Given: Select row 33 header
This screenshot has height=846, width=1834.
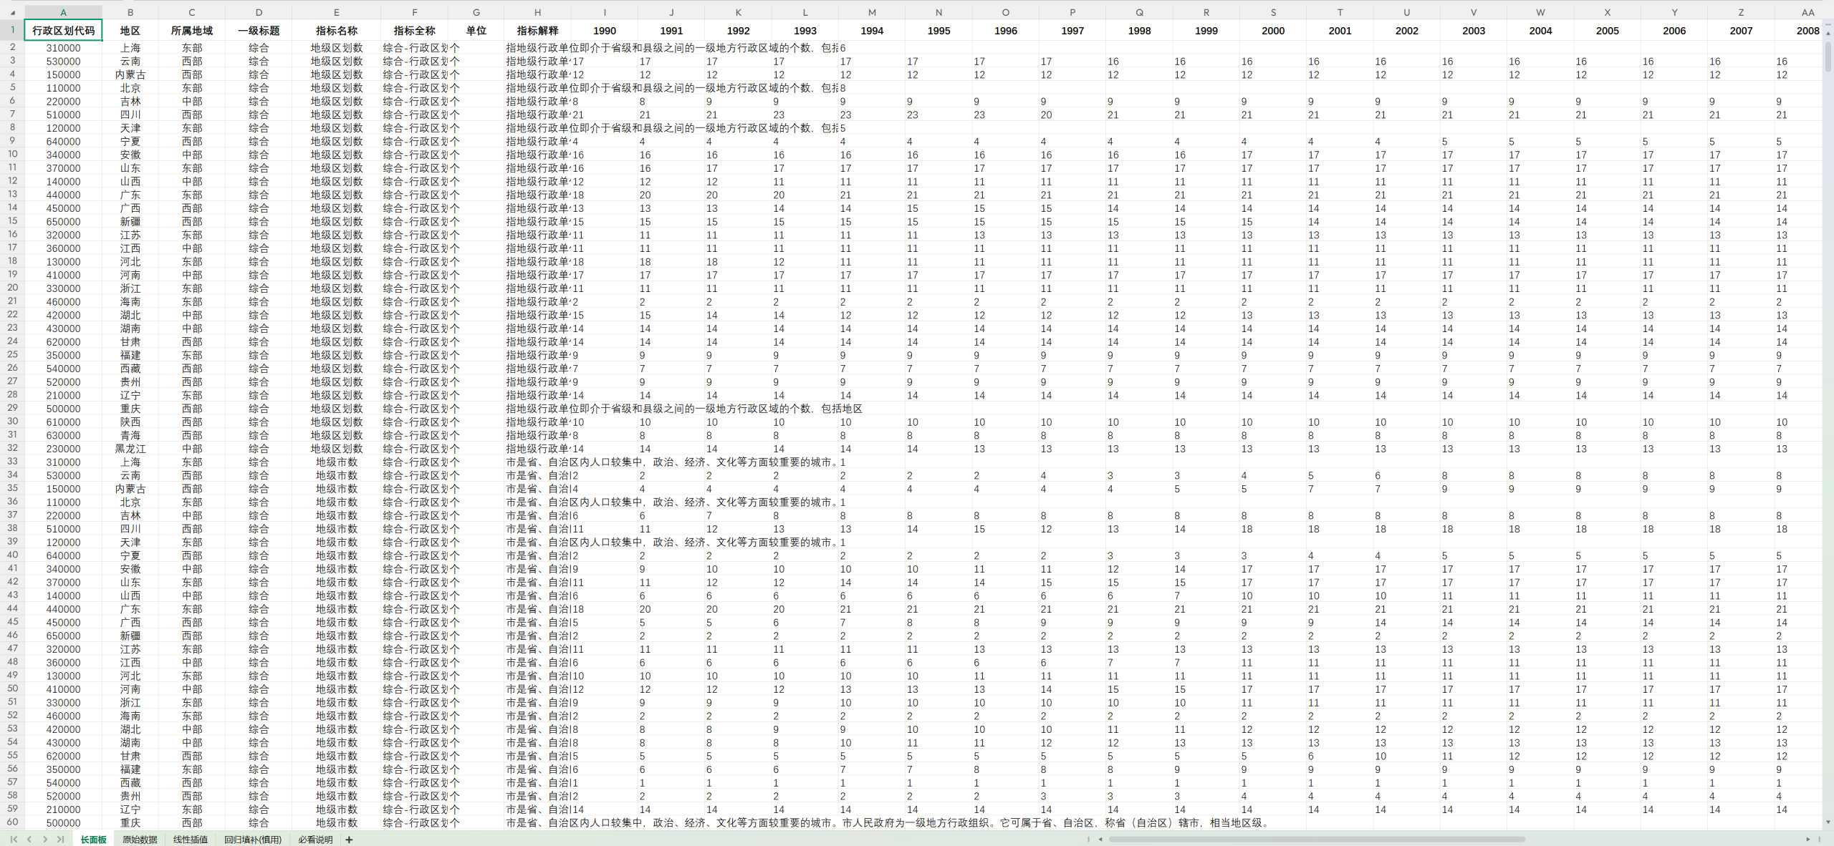Looking at the screenshot, I should click(12, 462).
